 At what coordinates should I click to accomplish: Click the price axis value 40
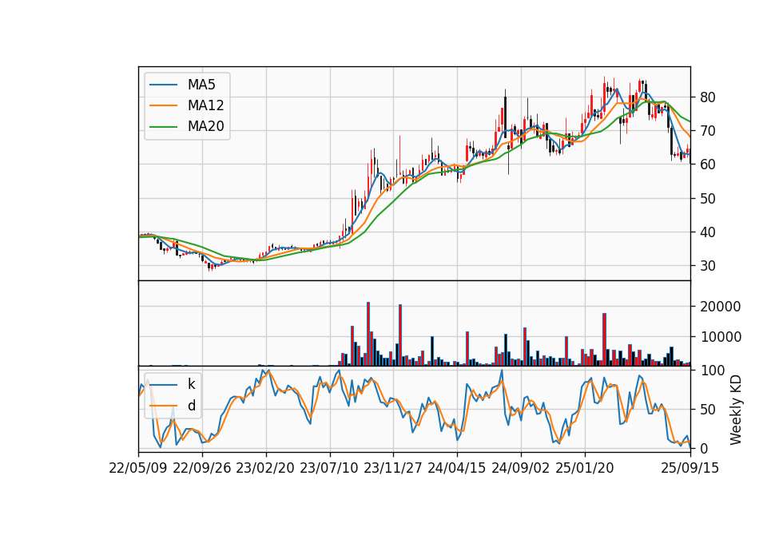[x=708, y=232]
